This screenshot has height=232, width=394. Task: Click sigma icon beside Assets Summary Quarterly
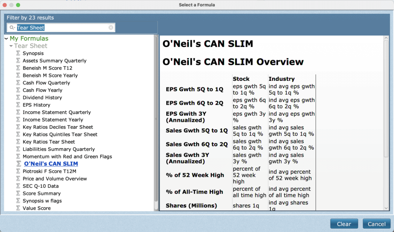(x=18, y=60)
